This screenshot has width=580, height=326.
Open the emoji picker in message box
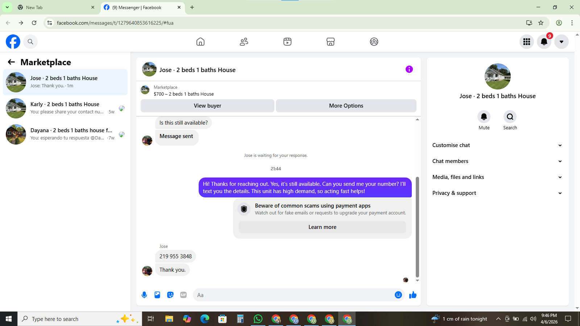tap(398, 295)
